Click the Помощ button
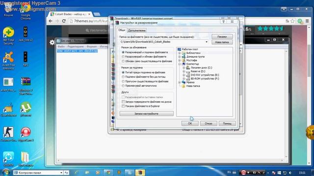This screenshot has width=314, height=176. (x=227, y=124)
